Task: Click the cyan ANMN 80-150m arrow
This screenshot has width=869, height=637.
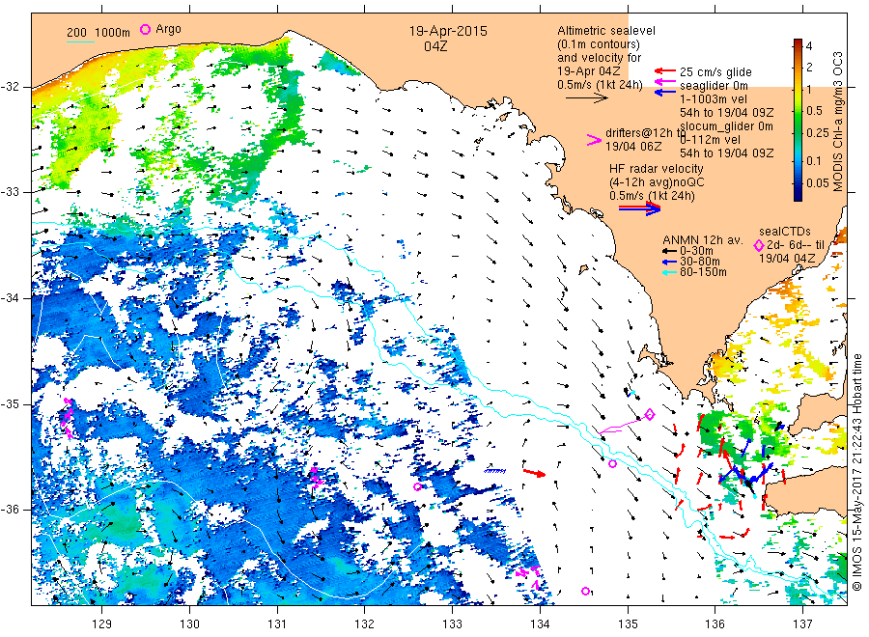Action: tap(669, 272)
